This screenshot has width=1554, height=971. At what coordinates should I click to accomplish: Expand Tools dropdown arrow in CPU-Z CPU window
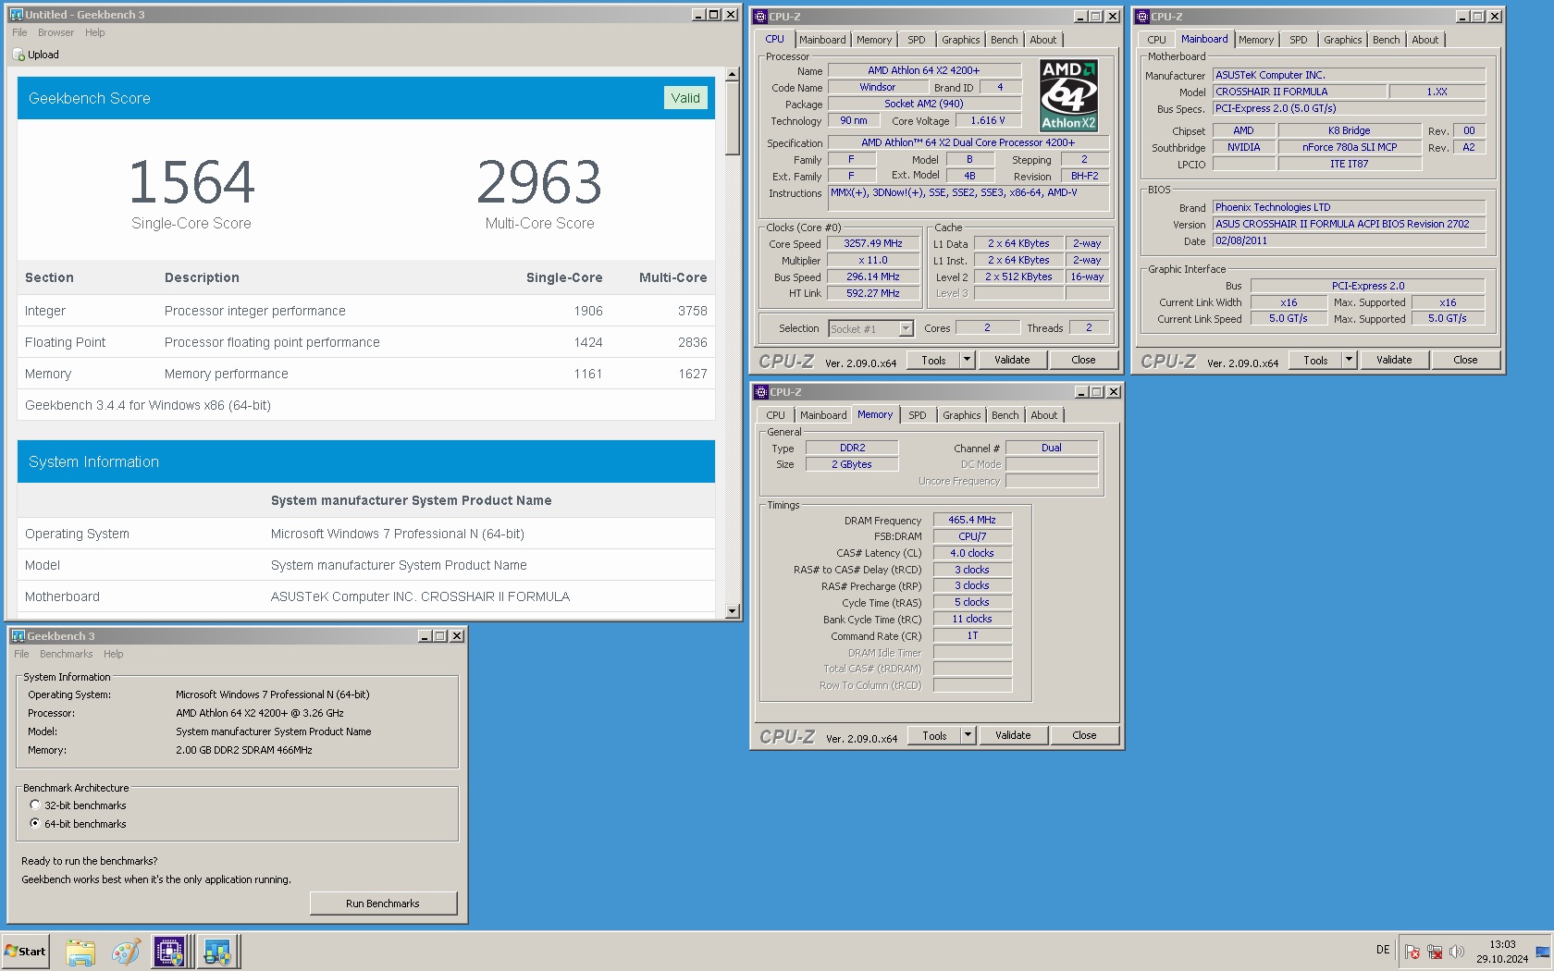968,360
